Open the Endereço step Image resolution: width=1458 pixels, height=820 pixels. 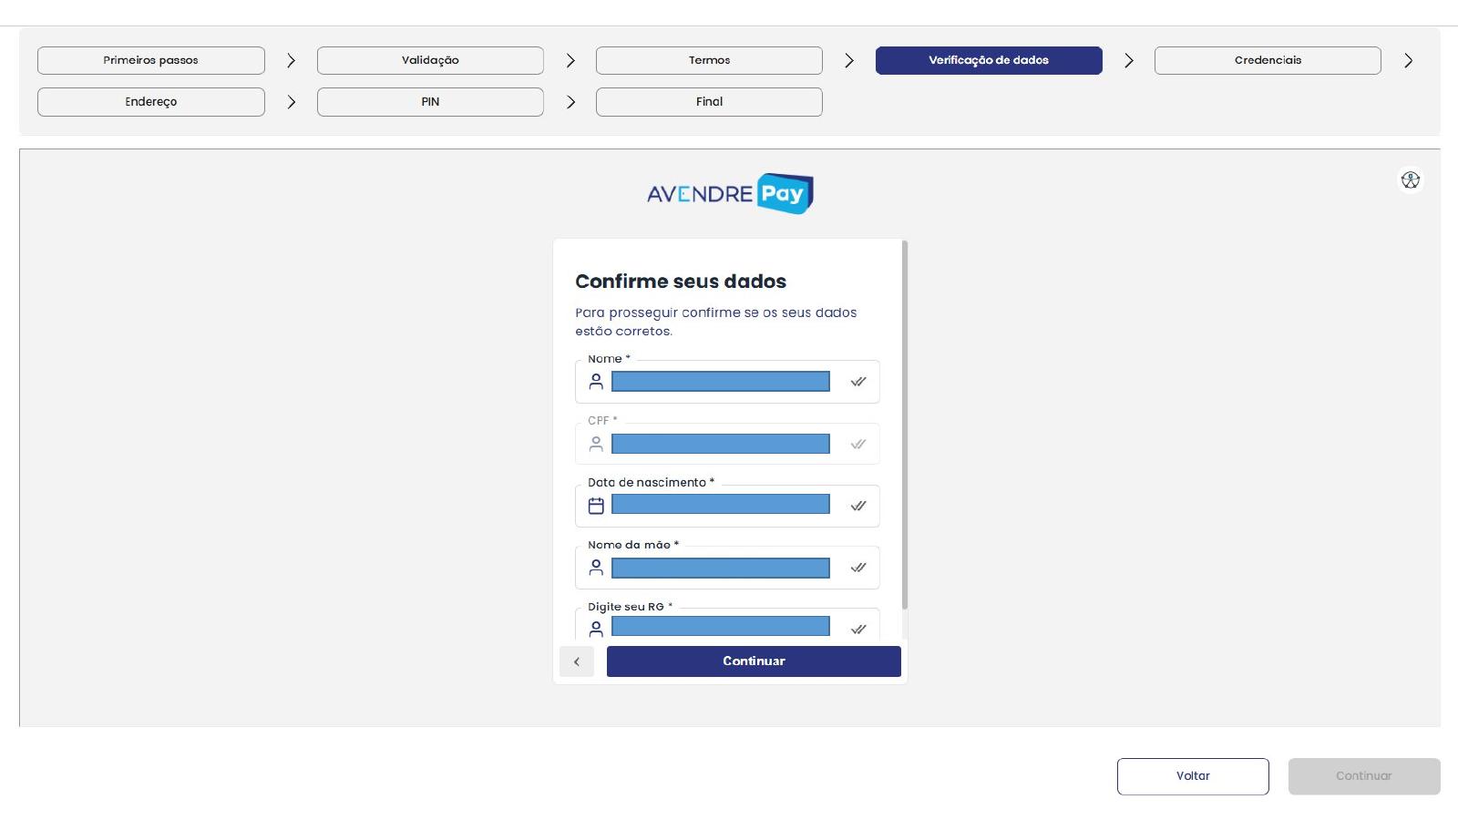(151, 102)
